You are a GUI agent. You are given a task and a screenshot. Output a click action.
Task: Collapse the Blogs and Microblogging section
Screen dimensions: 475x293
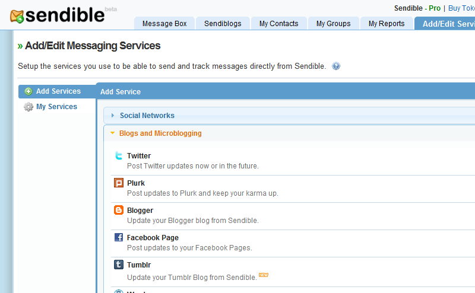click(x=160, y=133)
